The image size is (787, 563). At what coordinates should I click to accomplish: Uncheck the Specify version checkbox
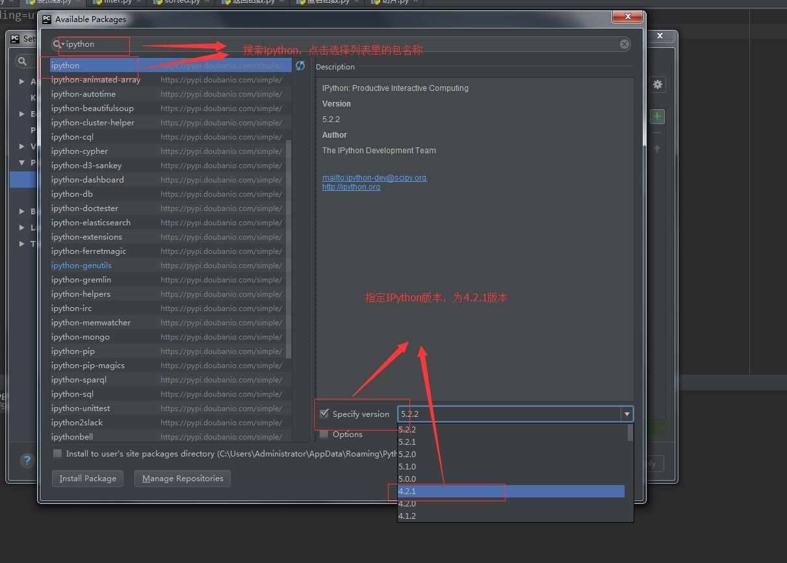pos(324,414)
